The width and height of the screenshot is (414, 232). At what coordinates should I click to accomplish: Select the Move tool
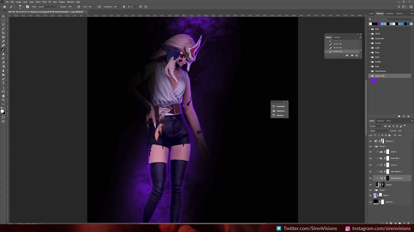click(3, 16)
